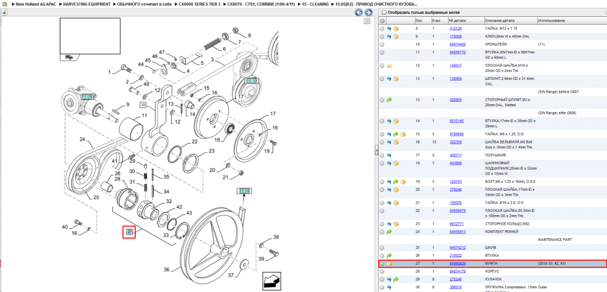Open part number link 84074212
This screenshot has width=607, height=292.
(x=458, y=247)
